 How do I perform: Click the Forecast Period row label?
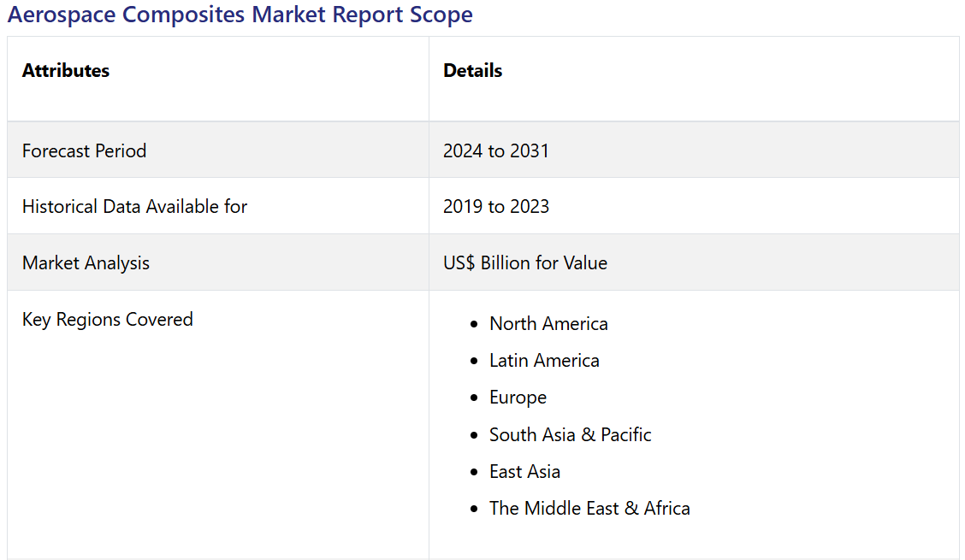point(84,150)
